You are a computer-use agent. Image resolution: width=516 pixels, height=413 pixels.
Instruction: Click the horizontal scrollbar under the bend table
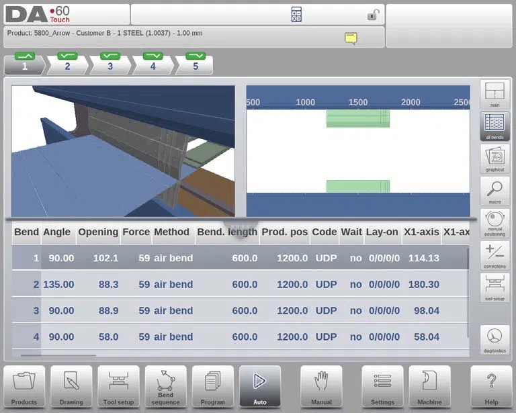(58, 355)
